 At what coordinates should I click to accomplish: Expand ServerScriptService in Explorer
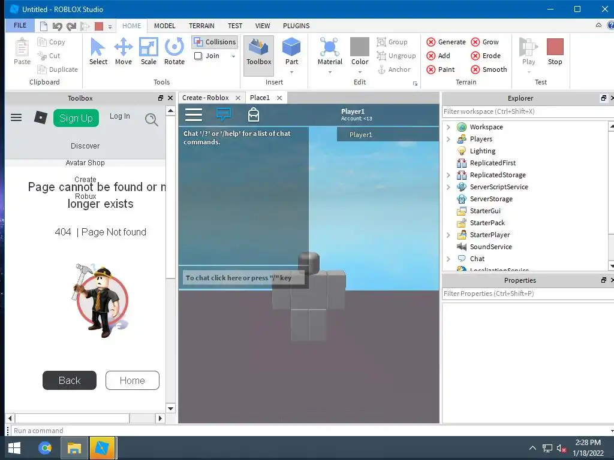(x=449, y=187)
